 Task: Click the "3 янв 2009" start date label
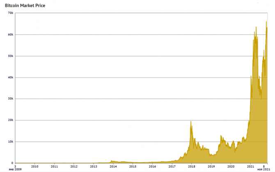pos(15,168)
